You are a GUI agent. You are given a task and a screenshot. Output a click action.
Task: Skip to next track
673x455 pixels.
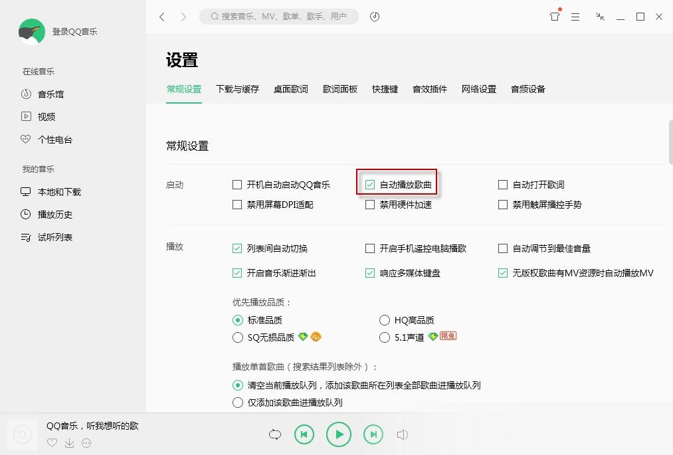(373, 434)
